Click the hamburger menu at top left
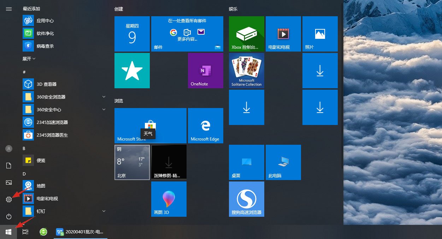The image size is (442, 239). (9, 9)
